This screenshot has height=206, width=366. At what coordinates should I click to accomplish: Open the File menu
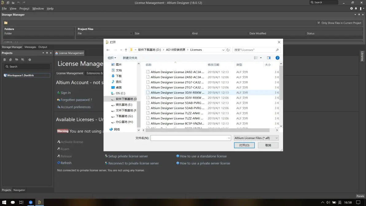[x=4, y=8]
